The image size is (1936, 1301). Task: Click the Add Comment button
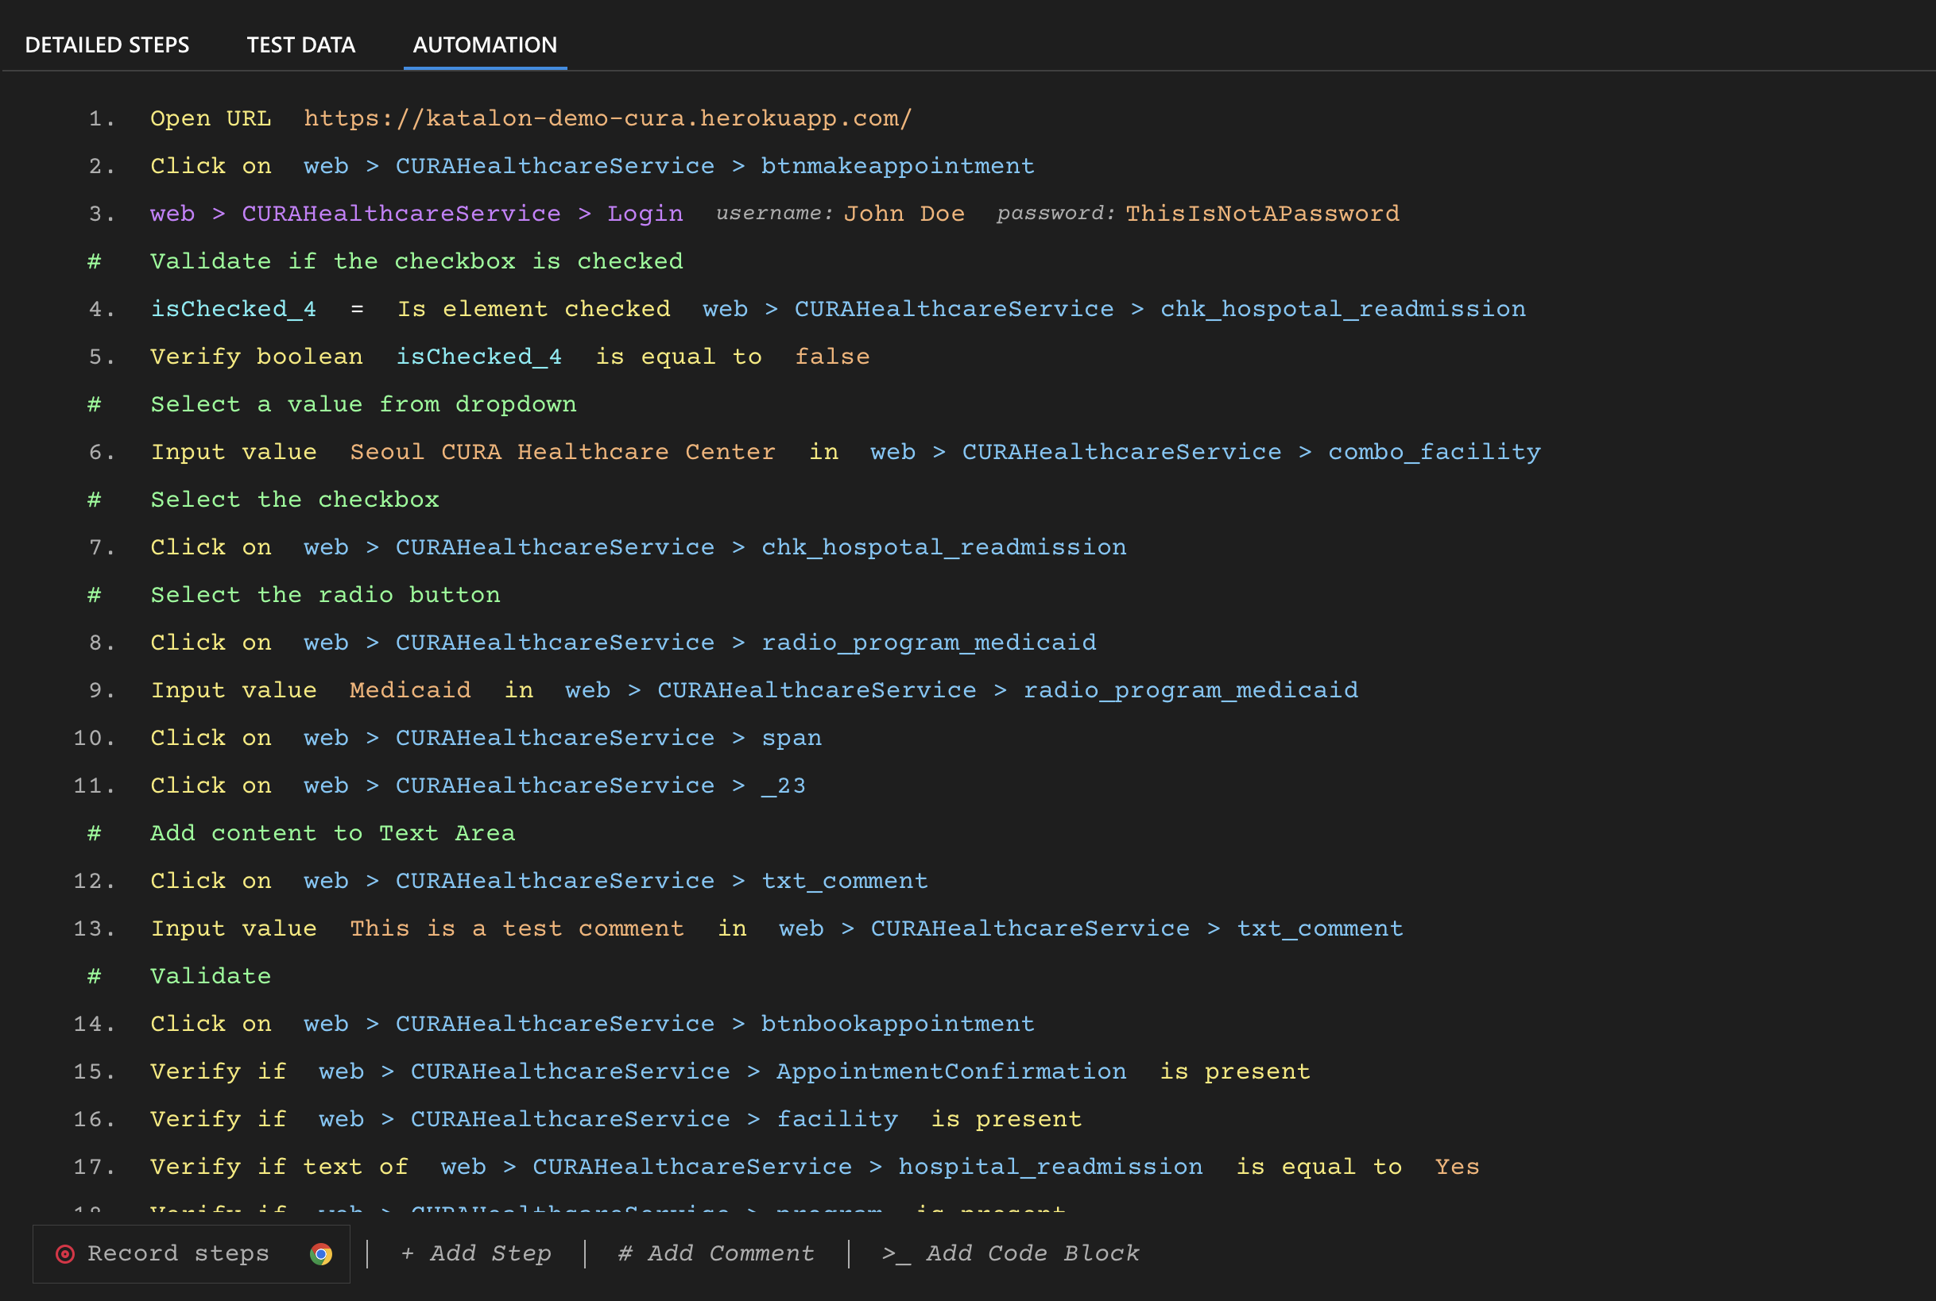coord(716,1253)
